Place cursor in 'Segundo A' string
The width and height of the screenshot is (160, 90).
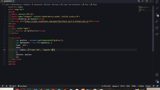click(x=47, y=50)
